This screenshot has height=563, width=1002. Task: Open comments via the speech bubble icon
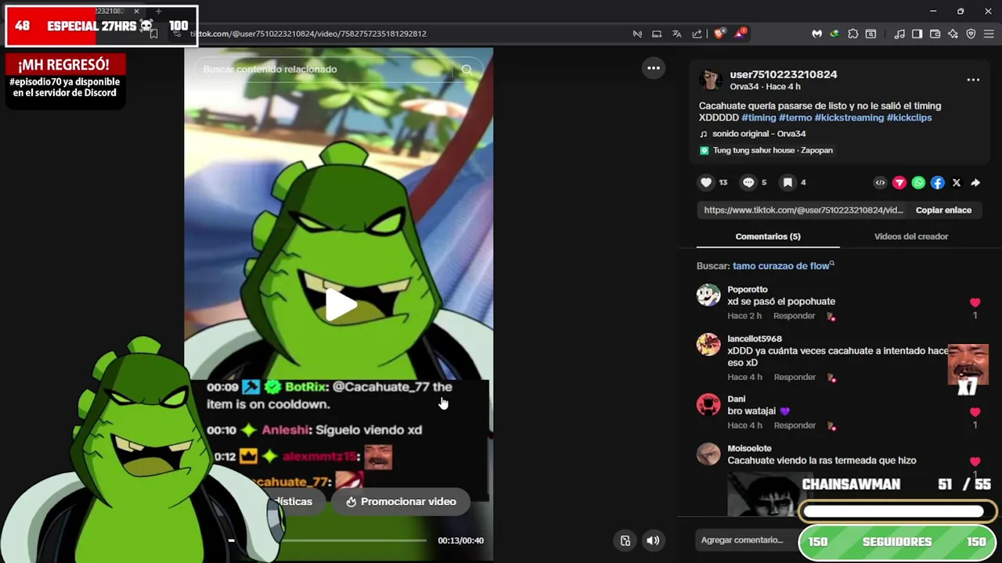(x=748, y=182)
